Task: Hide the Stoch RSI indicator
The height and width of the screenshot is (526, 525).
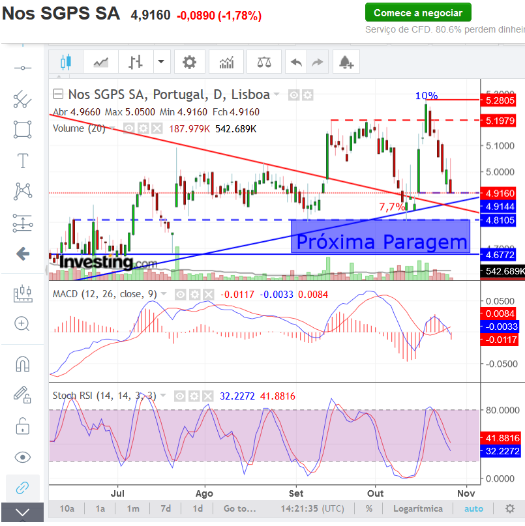Action: (179, 396)
